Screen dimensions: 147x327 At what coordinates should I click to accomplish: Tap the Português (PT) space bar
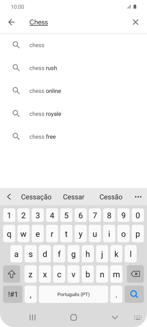(x=73, y=294)
